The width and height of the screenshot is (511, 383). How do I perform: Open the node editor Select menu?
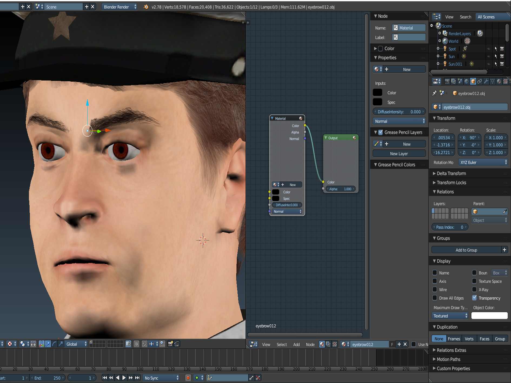click(282, 344)
